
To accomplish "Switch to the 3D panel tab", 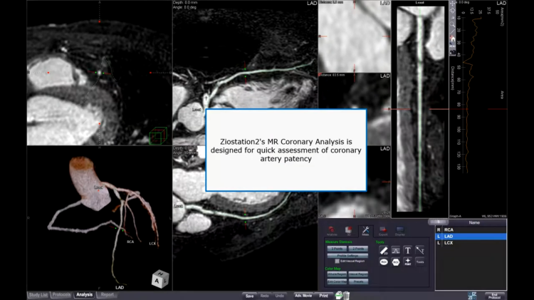I will [x=348, y=231].
